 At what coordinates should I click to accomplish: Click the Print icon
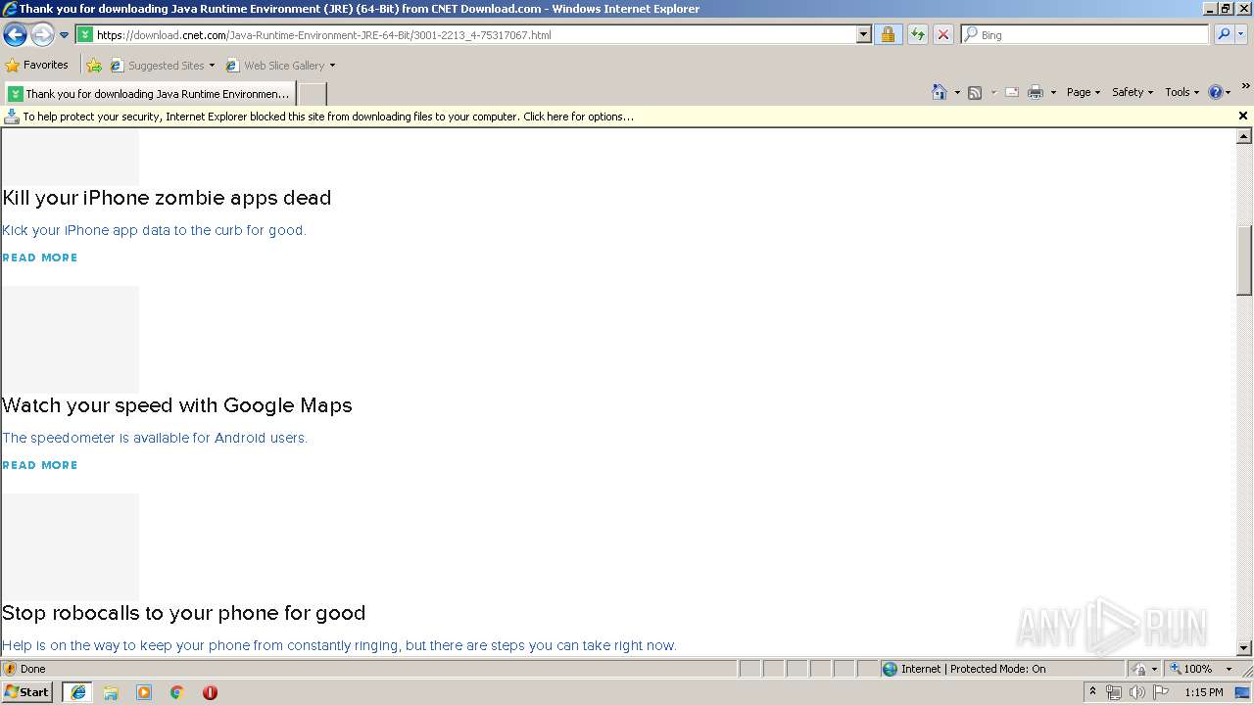click(x=1036, y=92)
